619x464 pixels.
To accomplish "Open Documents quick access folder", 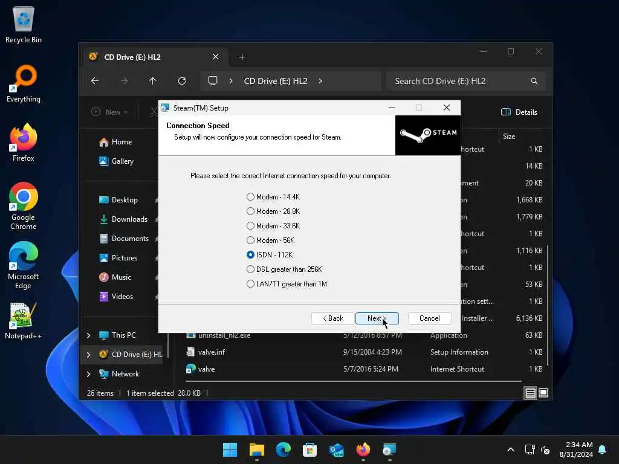I will (x=130, y=238).
